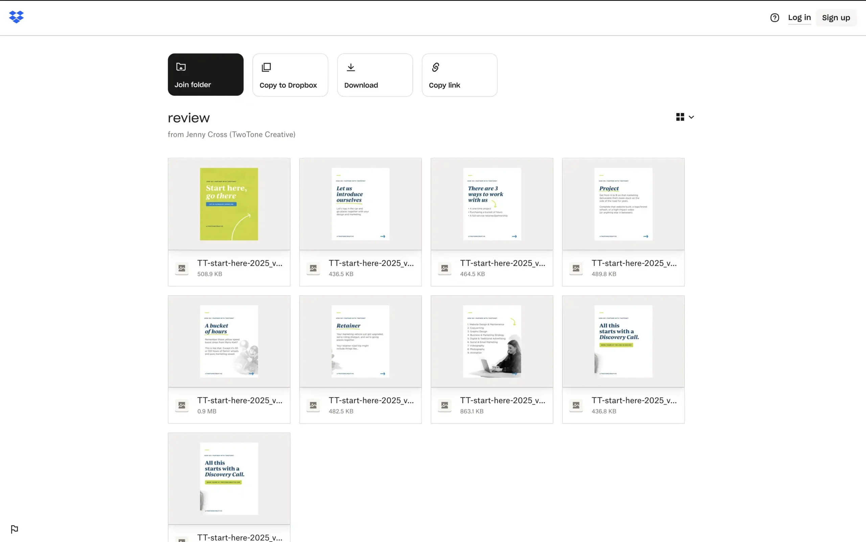Click image file icon of the 482.5 KB file

click(x=313, y=405)
